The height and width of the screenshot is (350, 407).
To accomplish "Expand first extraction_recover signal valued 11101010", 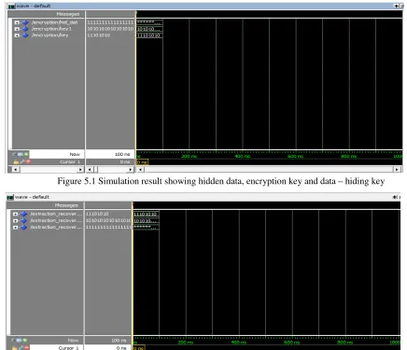I will pyautogui.click(x=15, y=214).
